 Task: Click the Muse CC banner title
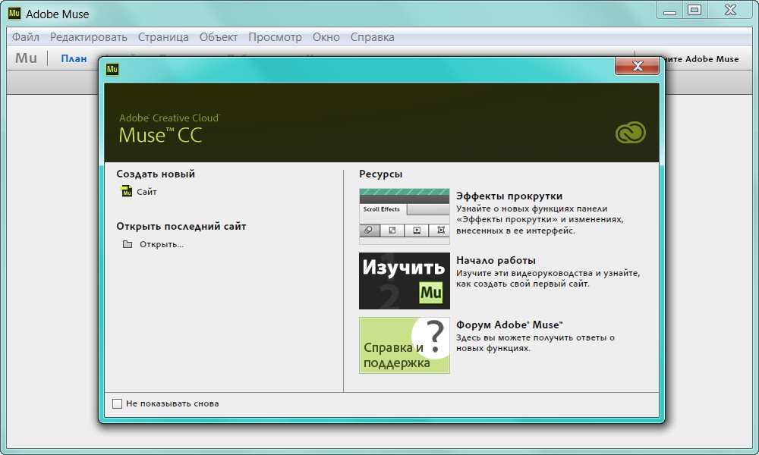pos(160,135)
